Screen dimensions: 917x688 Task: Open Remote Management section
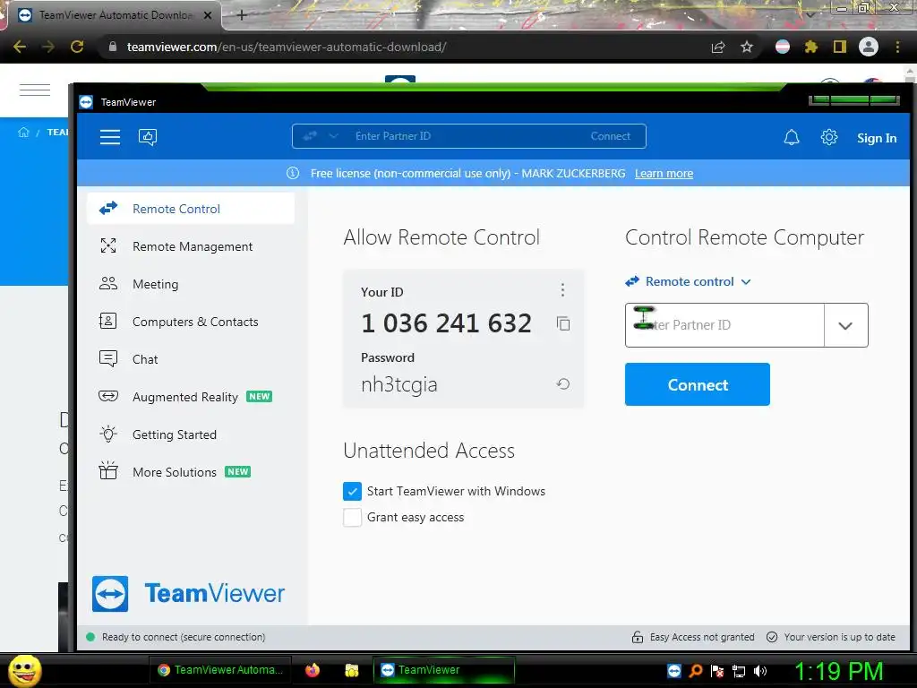(191, 246)
